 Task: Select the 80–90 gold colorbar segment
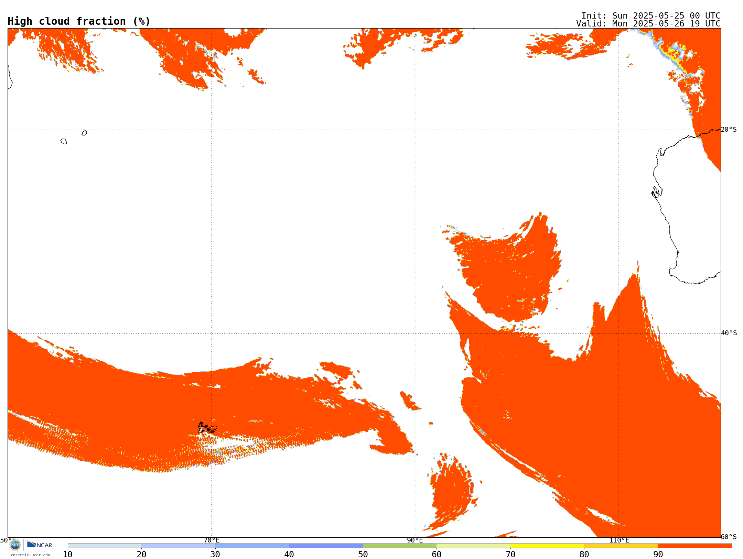point(621,546)
